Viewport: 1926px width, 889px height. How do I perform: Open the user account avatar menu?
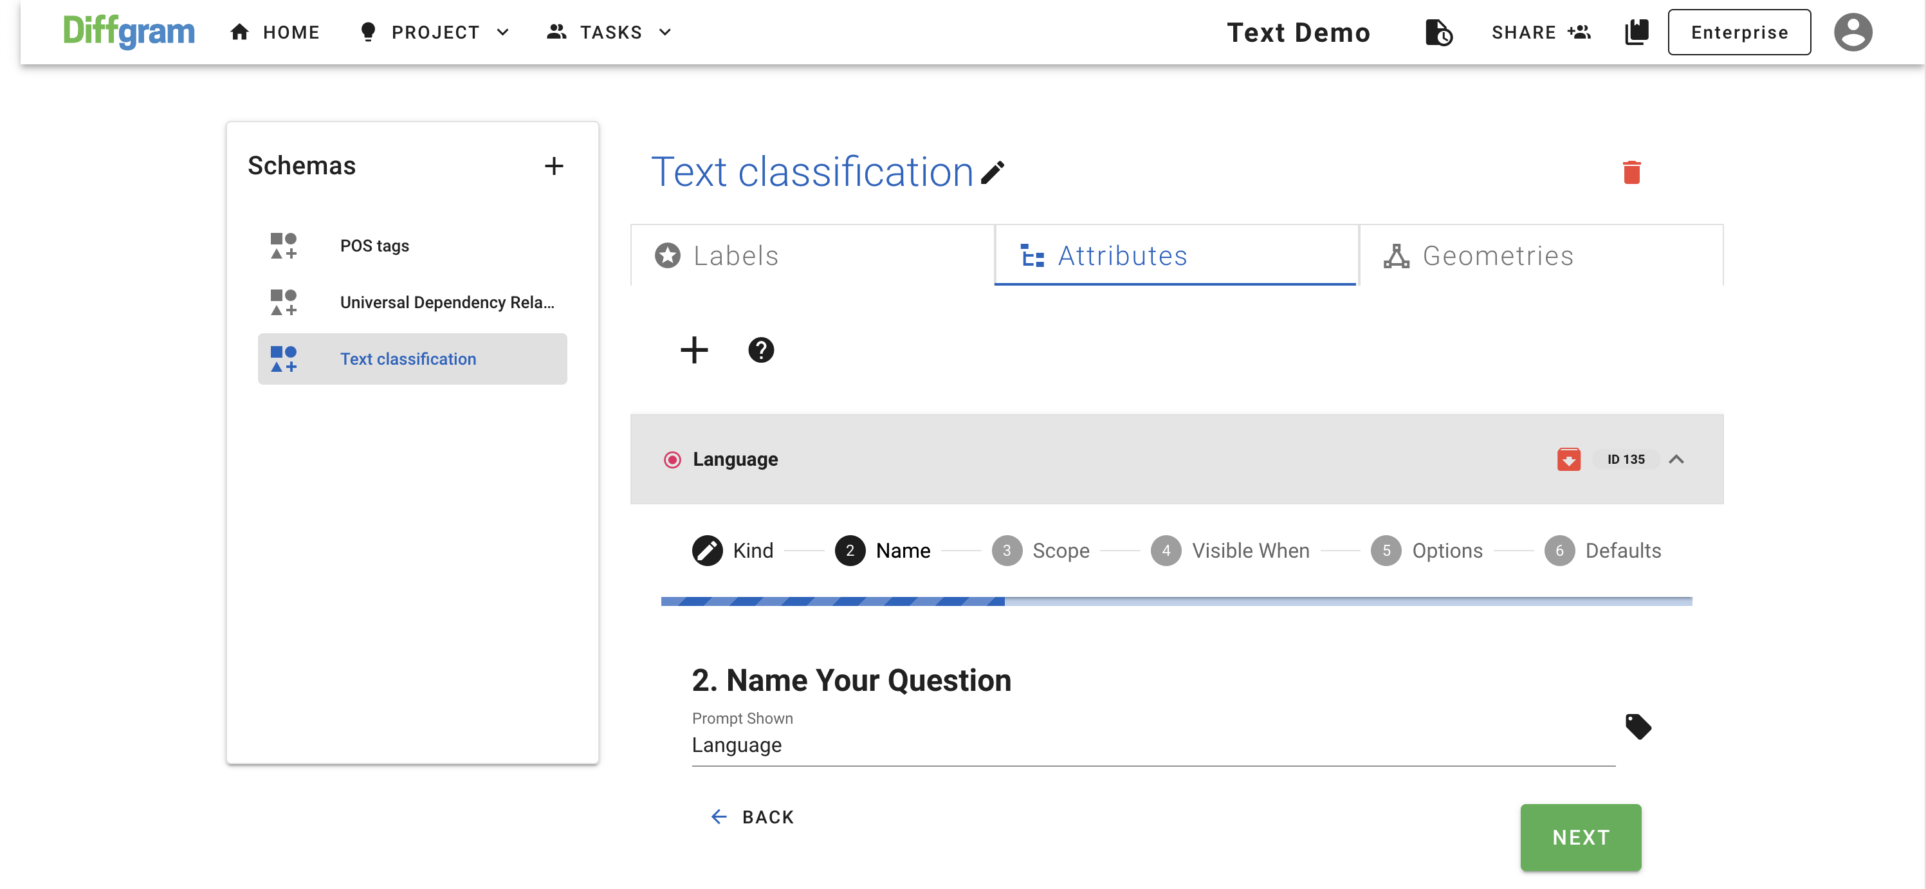[x=1852, y=32]
